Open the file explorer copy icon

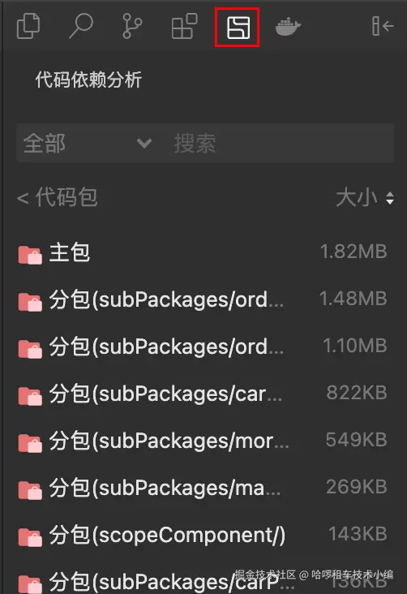[x=28, y=26]
